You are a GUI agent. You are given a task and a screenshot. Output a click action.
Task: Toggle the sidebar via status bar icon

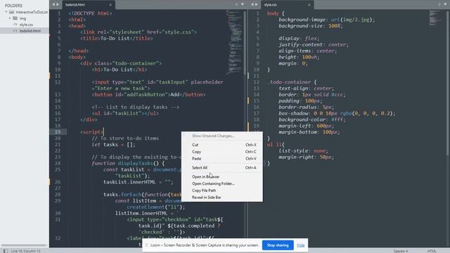click(x=6, y=251)
